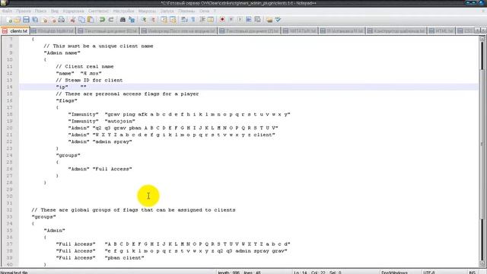The width and height of the screenshot is (487, 274).
Task: Place cursor in the "ip" value line
Action: pos(249,87)
